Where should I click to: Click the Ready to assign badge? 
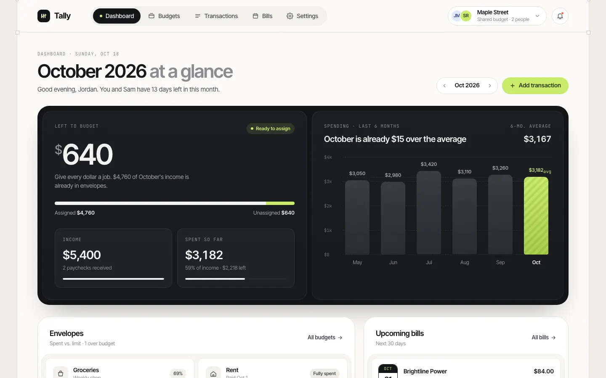click(x=270, y=129)
